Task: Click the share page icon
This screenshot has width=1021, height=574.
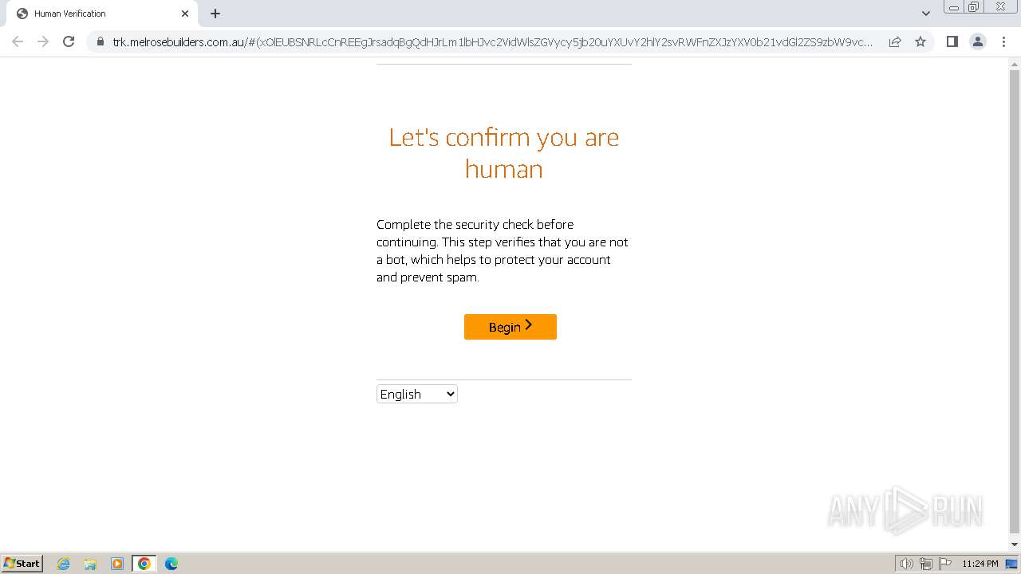Action: click(895, 41)
